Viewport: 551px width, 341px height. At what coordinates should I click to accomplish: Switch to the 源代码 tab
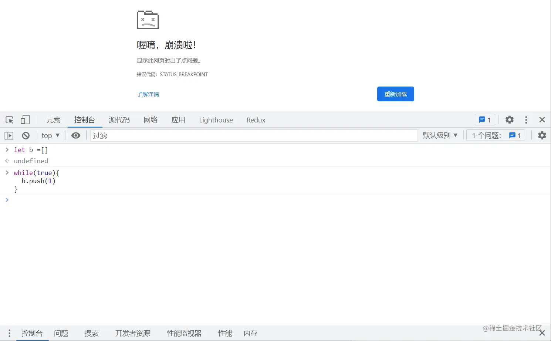point(119,120)
